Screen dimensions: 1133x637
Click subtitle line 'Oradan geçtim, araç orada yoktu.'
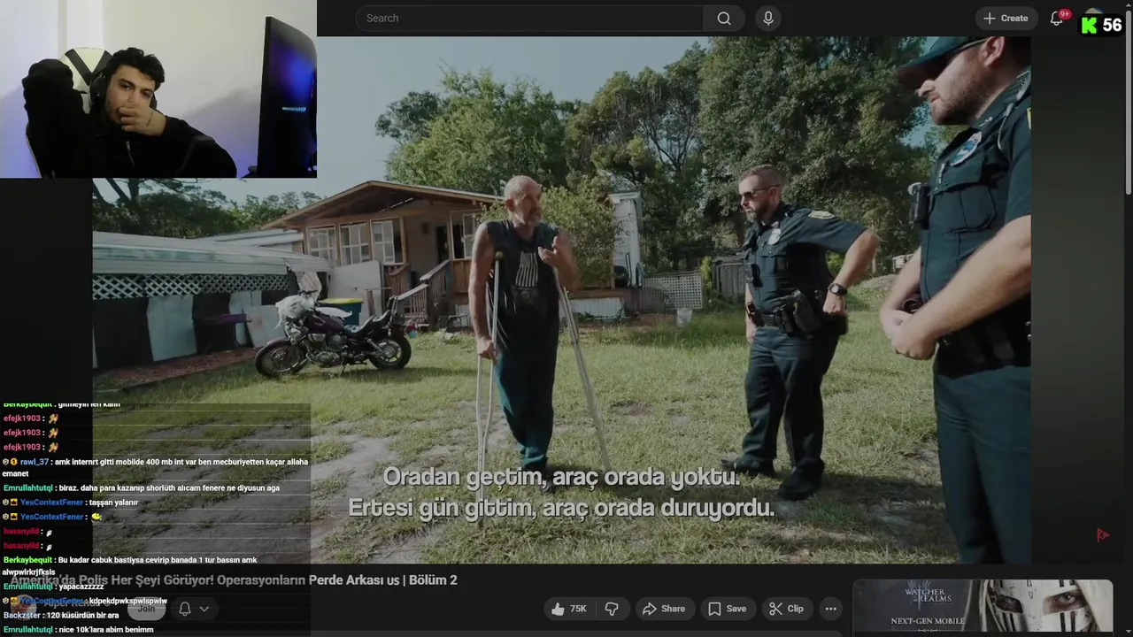[561, 477]
